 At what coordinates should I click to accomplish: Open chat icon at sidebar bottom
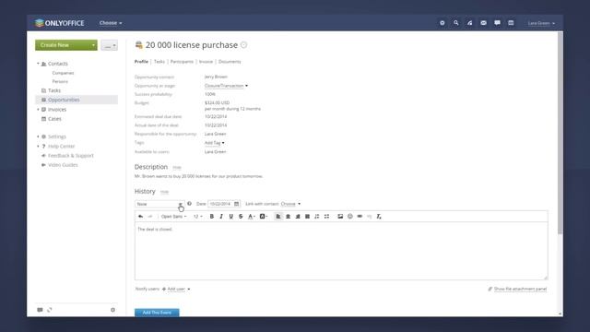(x=40, y=310)
